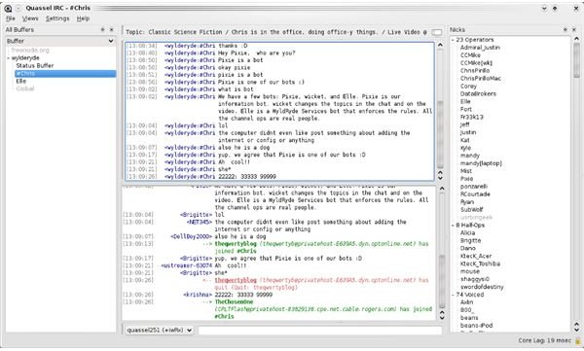Click Core Lag 19 msec status text

coord(544,340)
